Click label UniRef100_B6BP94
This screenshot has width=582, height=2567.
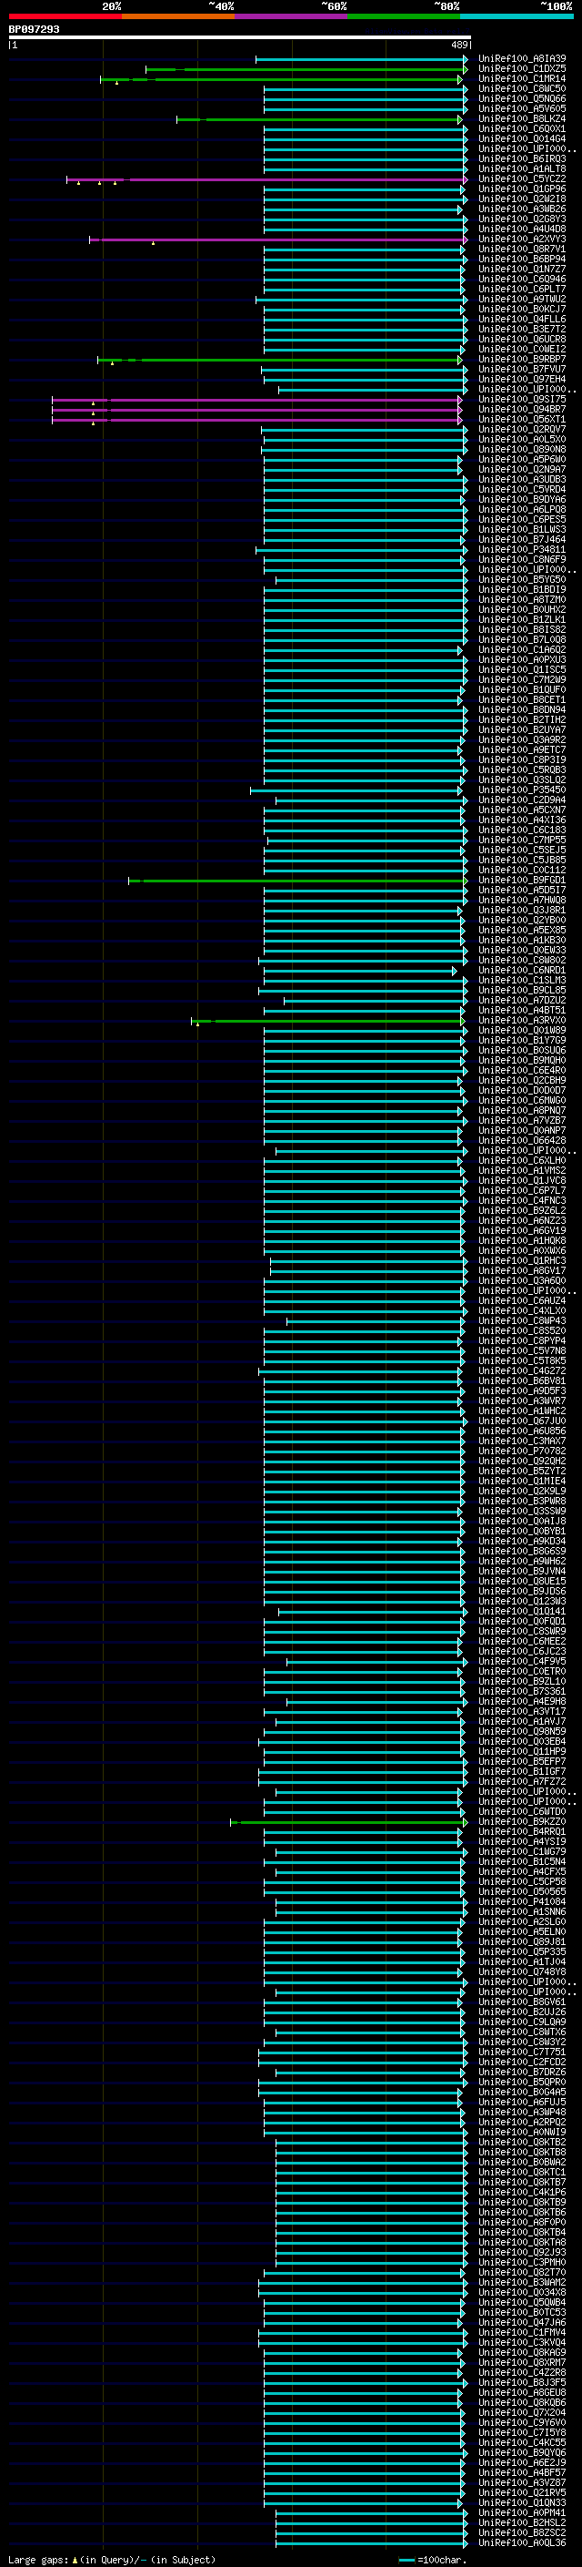pos(521,260)
